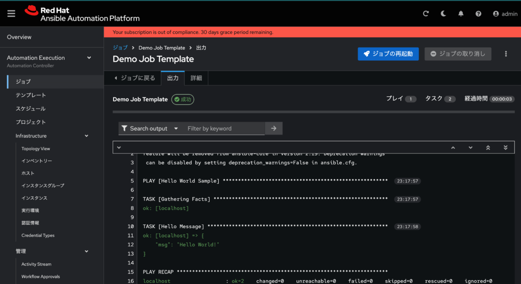Open Credential Types in the sidebar
521x284 pixels.
[38, 235]
